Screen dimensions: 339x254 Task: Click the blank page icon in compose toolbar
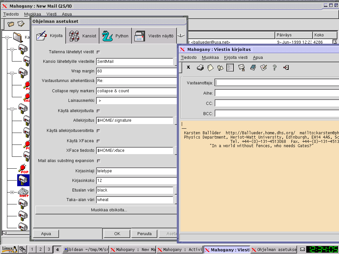210,67
